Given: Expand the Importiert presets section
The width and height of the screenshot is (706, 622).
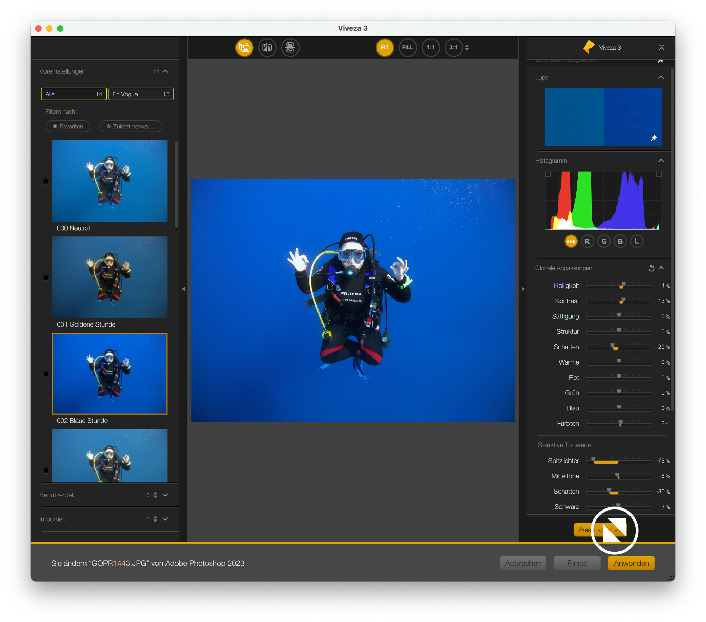Looking at the screenshot, I should coord(165,519).
